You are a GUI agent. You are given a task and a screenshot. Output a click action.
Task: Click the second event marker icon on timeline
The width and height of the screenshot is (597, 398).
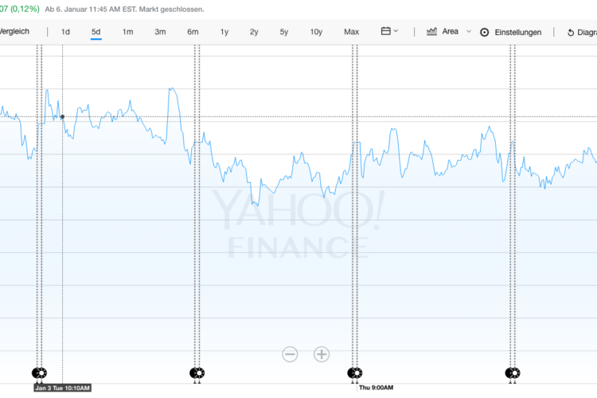[x=197, y=373]
